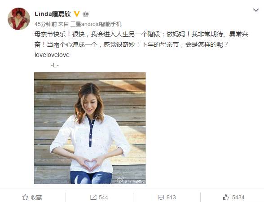The image size is (264, 202).
Task: Open reposts via the 544 count
Action: coord(103,198)
